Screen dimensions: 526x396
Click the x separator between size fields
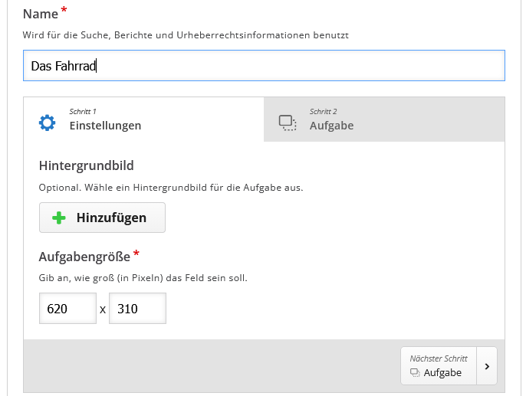click(103, 309)
